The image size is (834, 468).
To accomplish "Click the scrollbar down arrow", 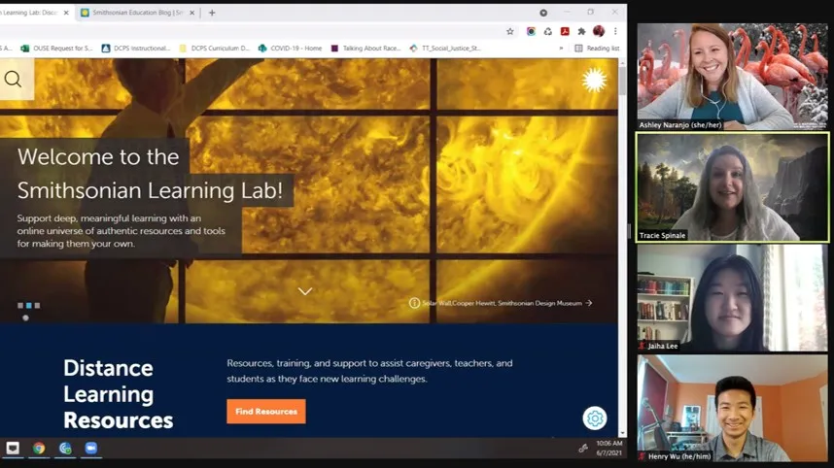I will (623, 433).
